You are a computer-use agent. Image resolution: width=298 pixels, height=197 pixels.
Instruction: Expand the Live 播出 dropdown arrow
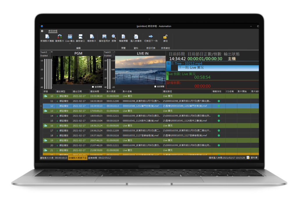pos(70,44)
